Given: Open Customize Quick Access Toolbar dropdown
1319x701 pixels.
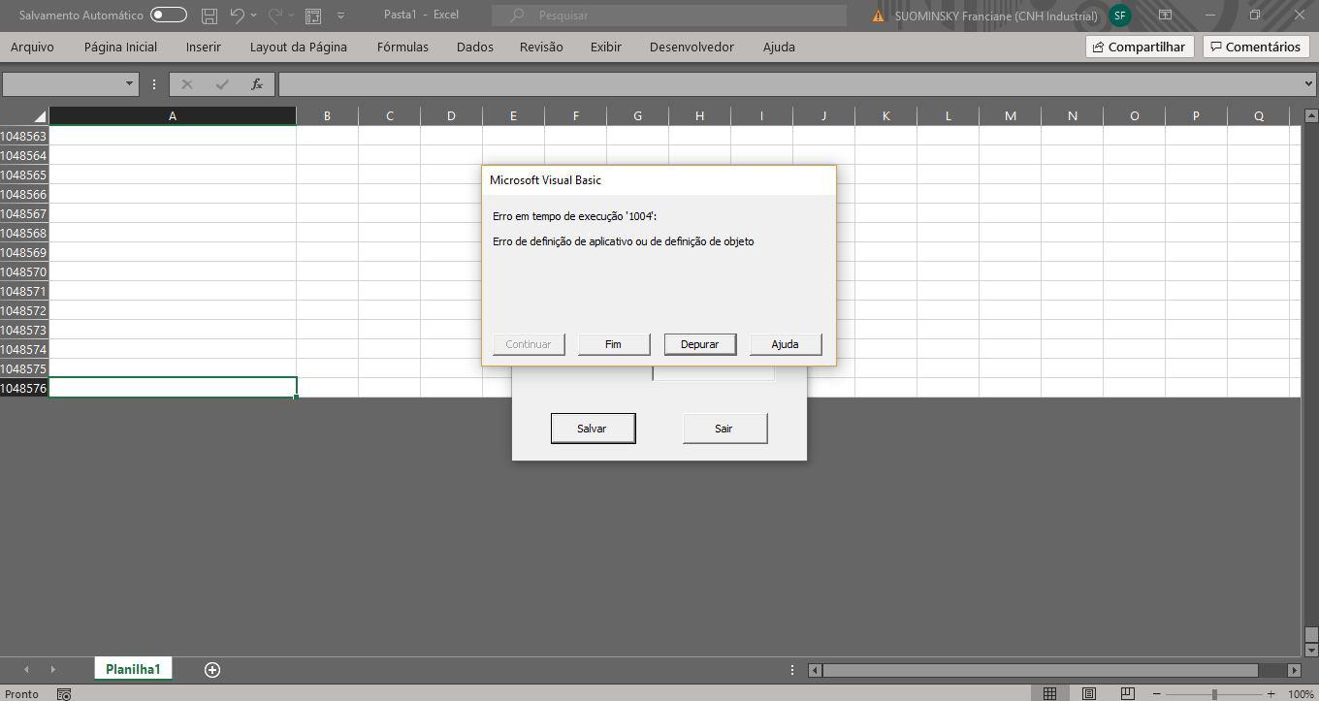Looking at the screenshot, I should [340, 16].
